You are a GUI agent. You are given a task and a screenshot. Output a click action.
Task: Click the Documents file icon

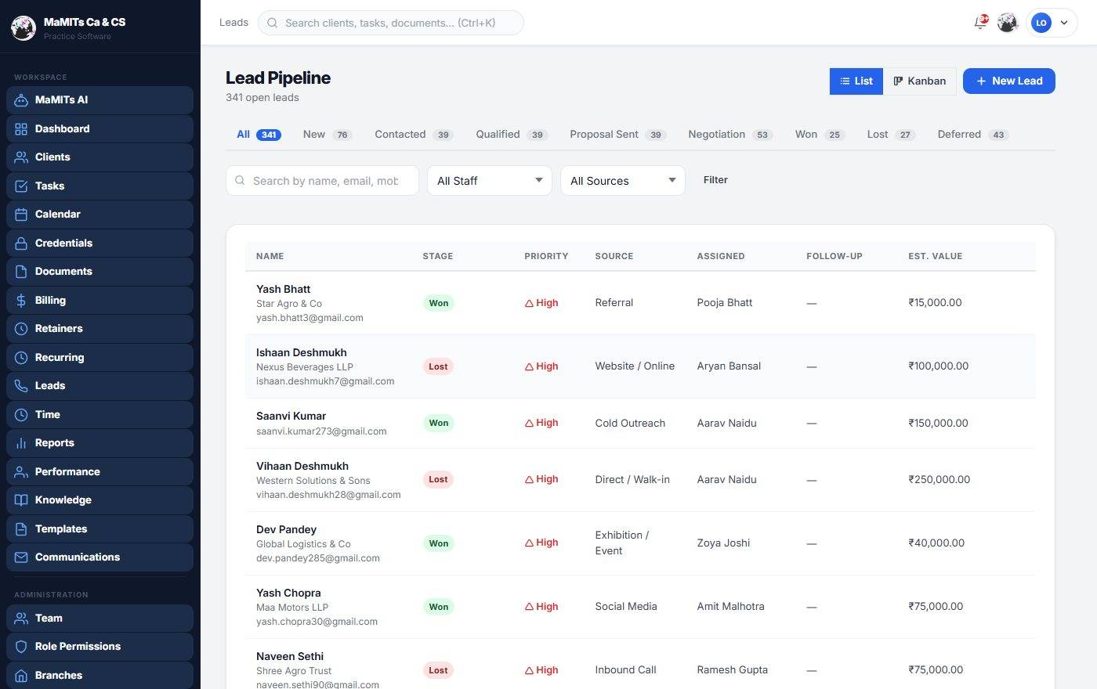click(x=21, y=272)
